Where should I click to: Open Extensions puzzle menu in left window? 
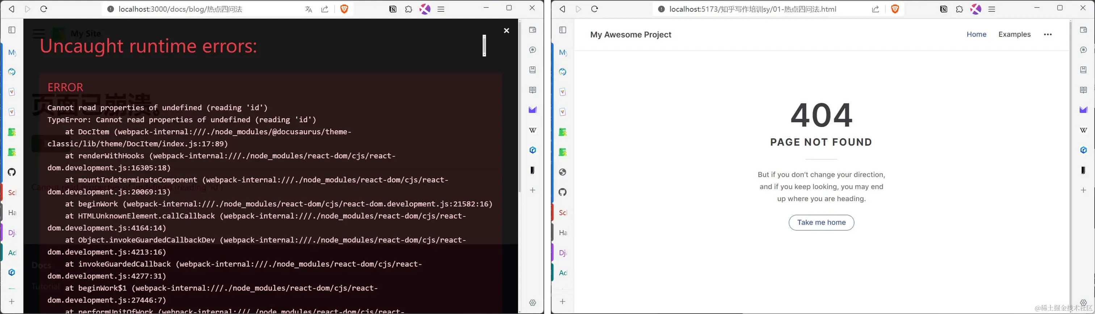point(408,9)
